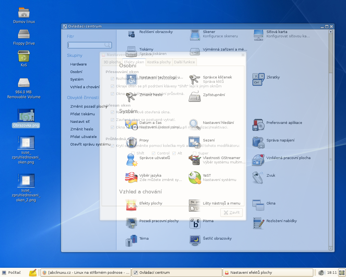Click scrollbar down arrow in Ovládací centrum
The width and height of the screenshot is (346, 277).
tap(331, 248)
